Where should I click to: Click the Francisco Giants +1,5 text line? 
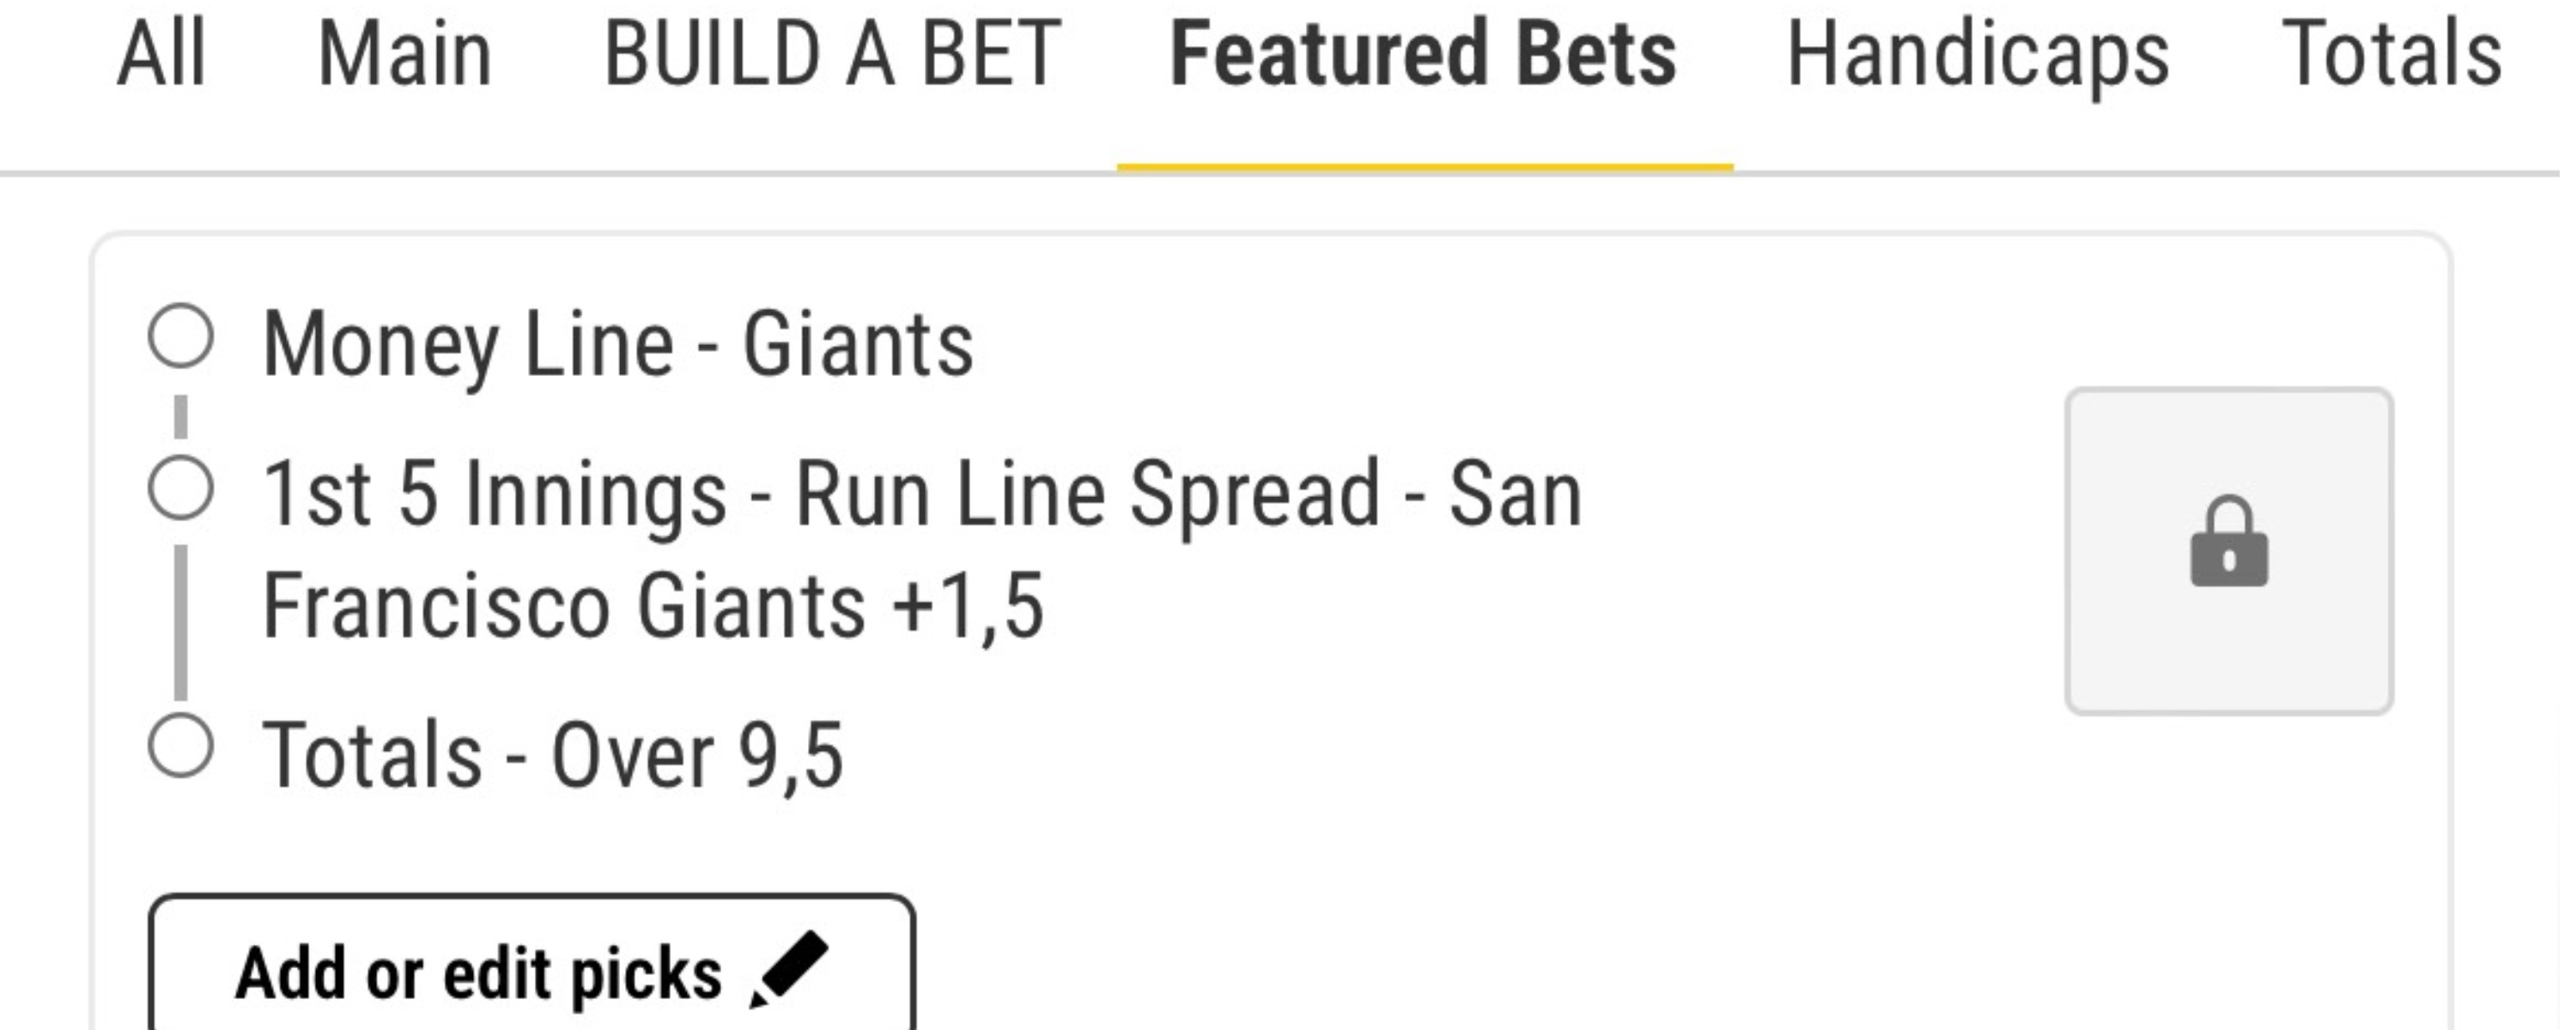click(653, 606)
